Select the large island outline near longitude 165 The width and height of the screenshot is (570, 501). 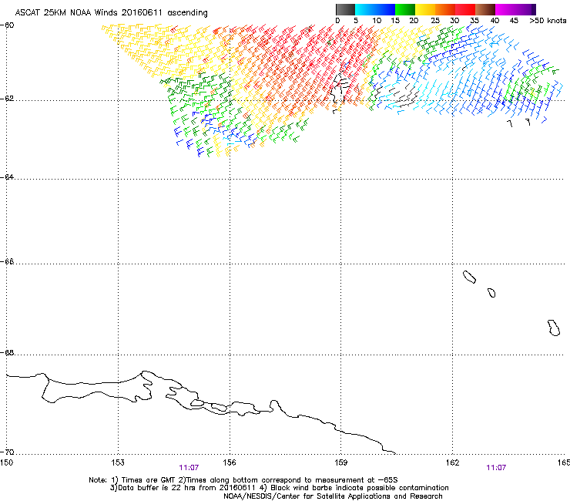(x=554, y=328)
